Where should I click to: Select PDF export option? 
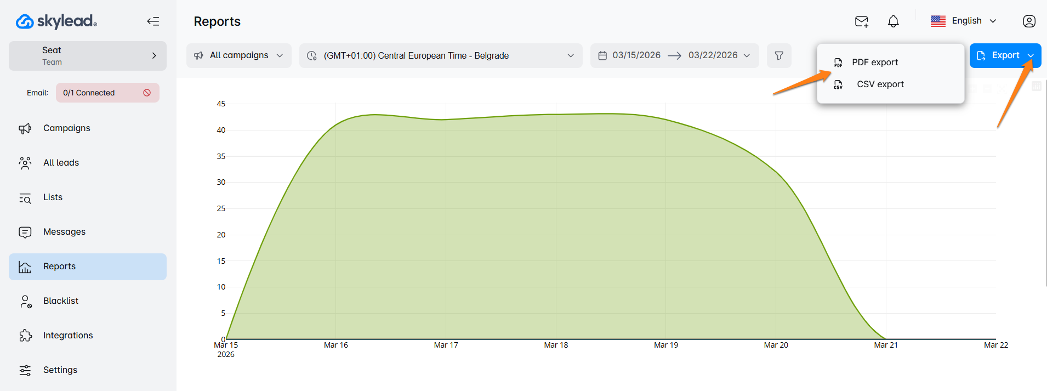874,63
